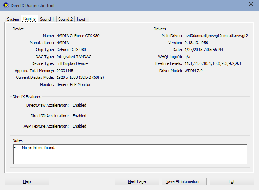259x190 pixels.
Task: Click the 20331 MB memory value
Action: (x=65, y=71)
